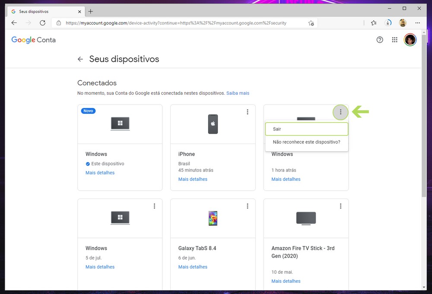
Task: Refresh the page with the reload button
Action: [x=42, y=23]
